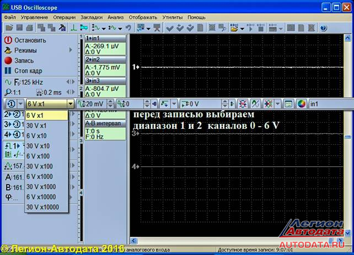Open file via the folder toolbar icon
This screenshot has width=354, height=255.
[9, 28]
